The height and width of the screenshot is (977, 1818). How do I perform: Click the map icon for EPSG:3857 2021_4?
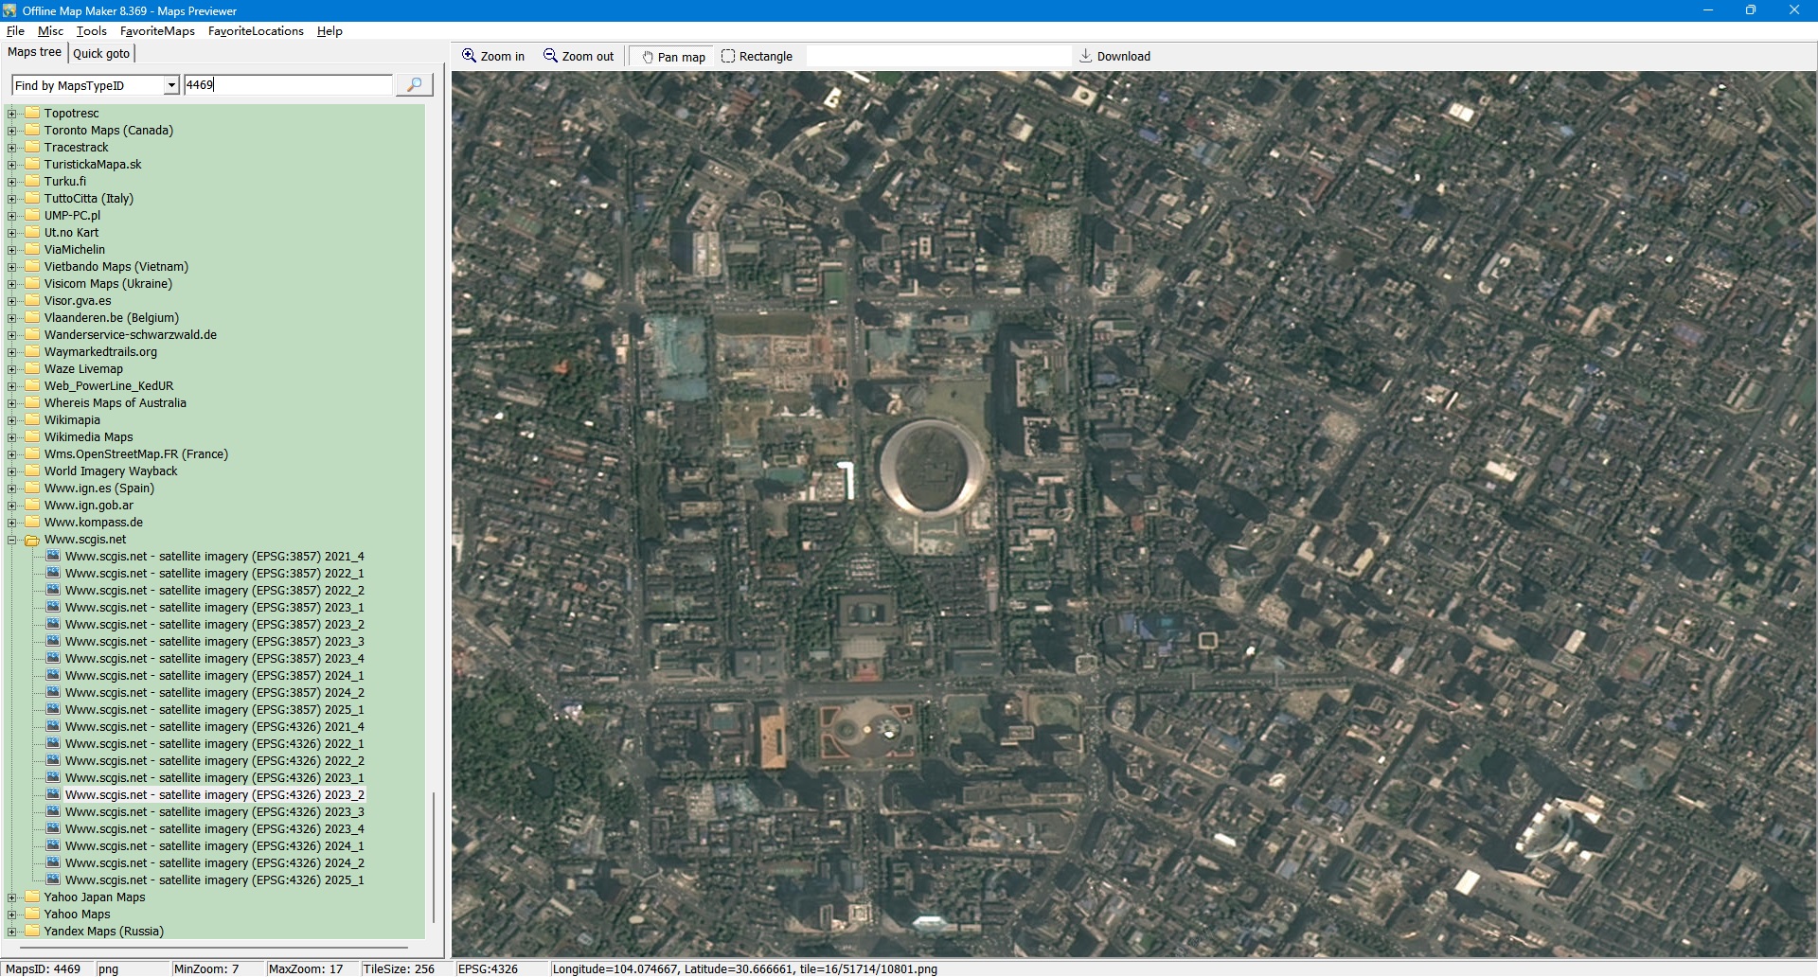(x=54, y=557)
